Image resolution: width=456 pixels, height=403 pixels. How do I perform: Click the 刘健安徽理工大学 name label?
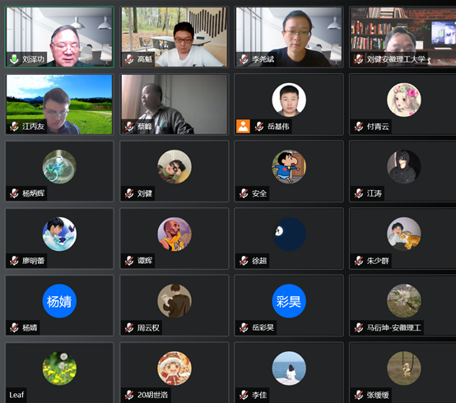pos(396,59)
